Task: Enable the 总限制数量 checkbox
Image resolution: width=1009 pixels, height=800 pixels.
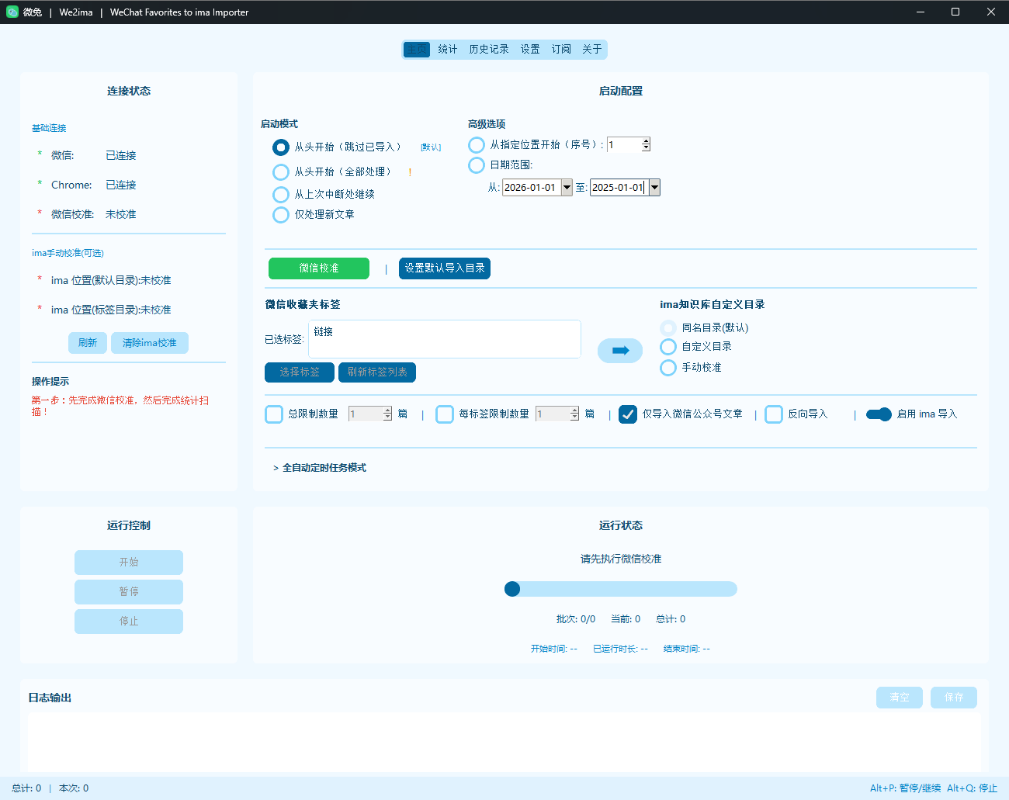Action: click(274, 414)
